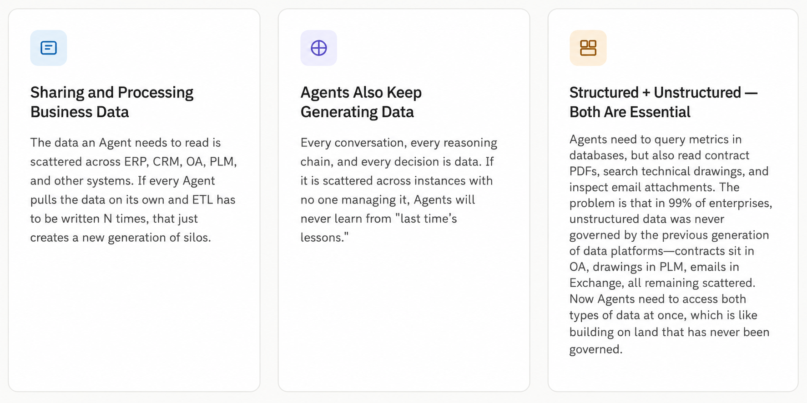Click the "ERP, CRM, OA, PLM" text
This screenshot has height=403, width=807.
tap(181, 162)
